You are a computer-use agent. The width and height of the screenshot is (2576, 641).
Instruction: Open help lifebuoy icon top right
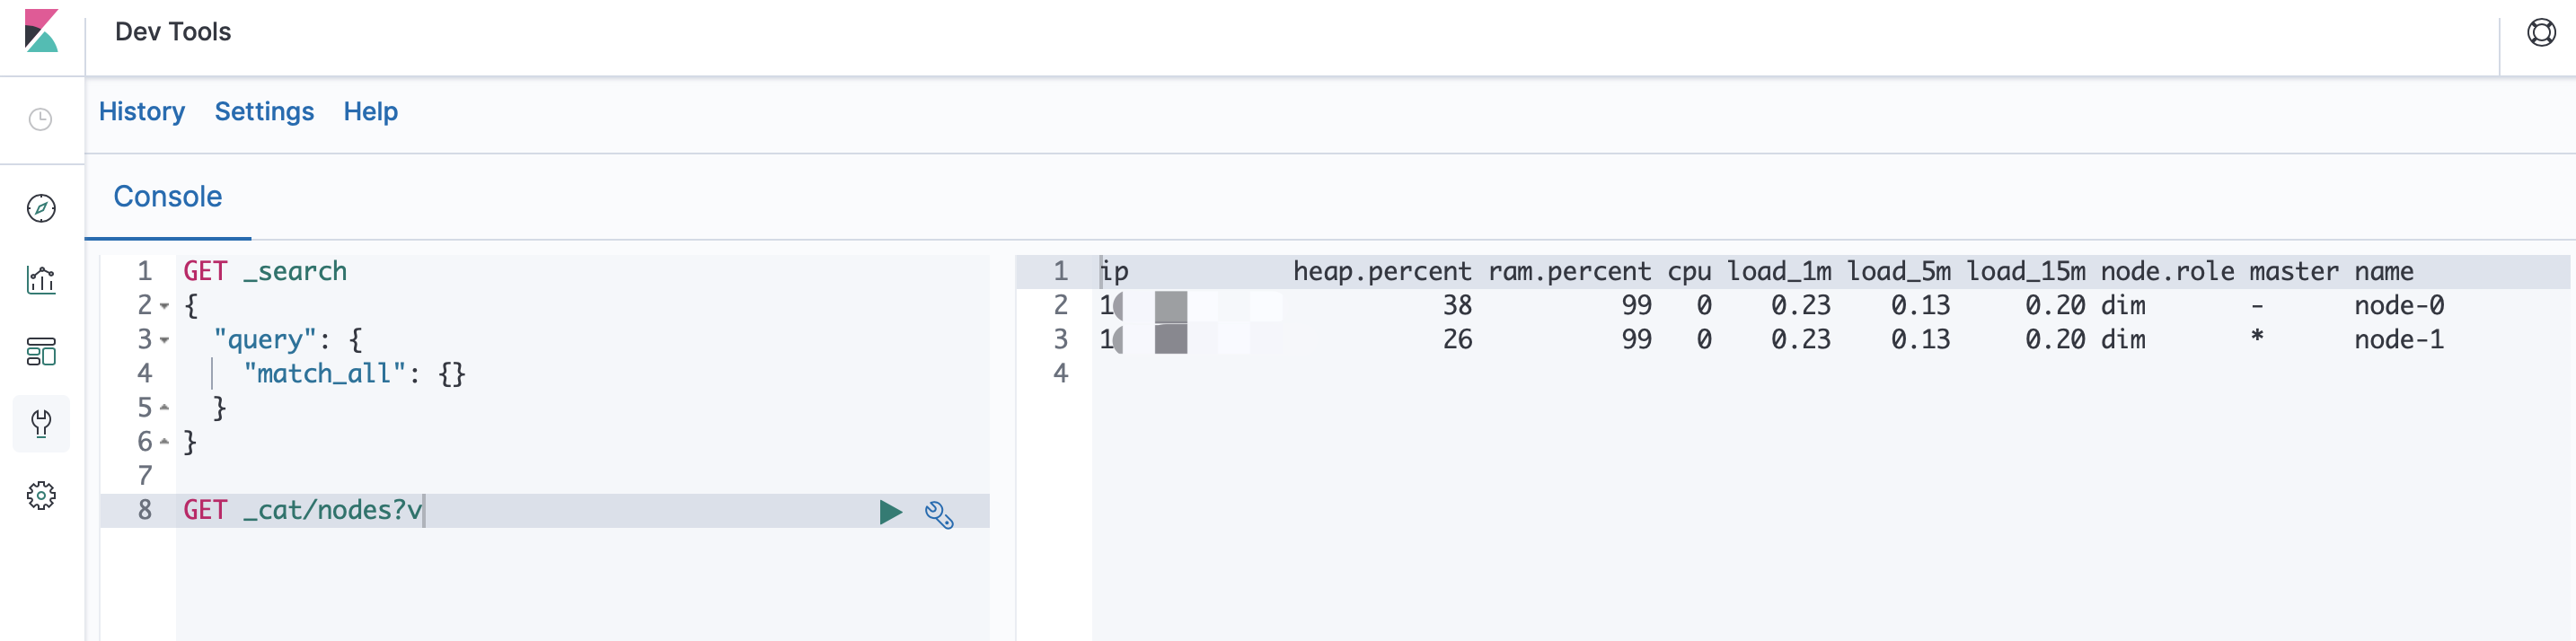(2541, 33)
